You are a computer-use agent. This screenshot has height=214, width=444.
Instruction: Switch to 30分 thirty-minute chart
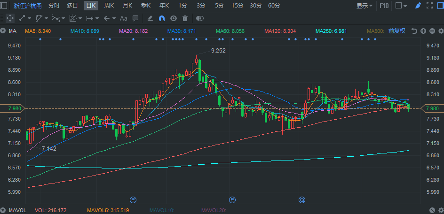[x=256, y=5]
